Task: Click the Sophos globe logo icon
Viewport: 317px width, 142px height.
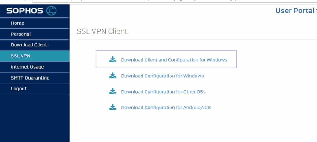Action: [x=51, y=11]
